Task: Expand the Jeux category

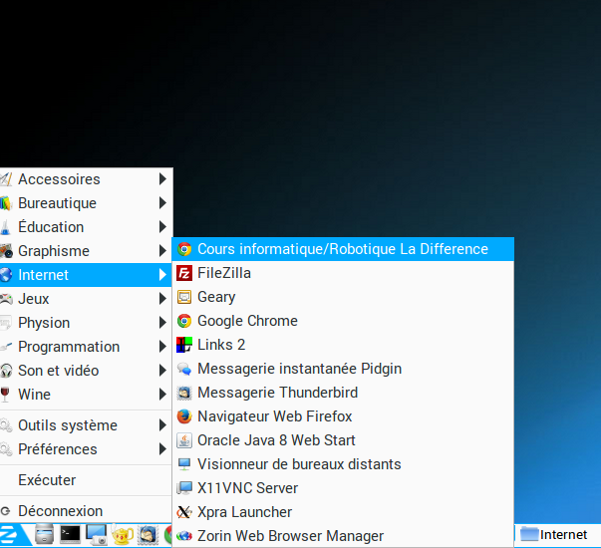Action: tap(86, 299)
